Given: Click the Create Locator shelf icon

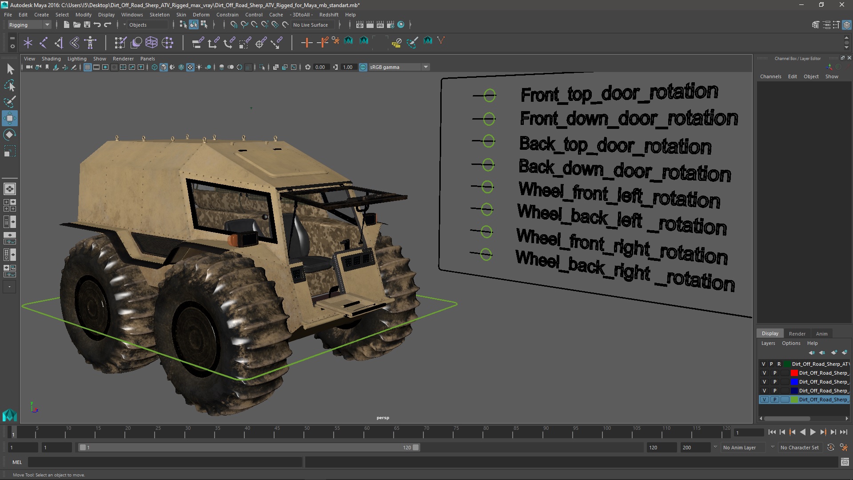Looking at the screenshot, I should coord(28,43).
